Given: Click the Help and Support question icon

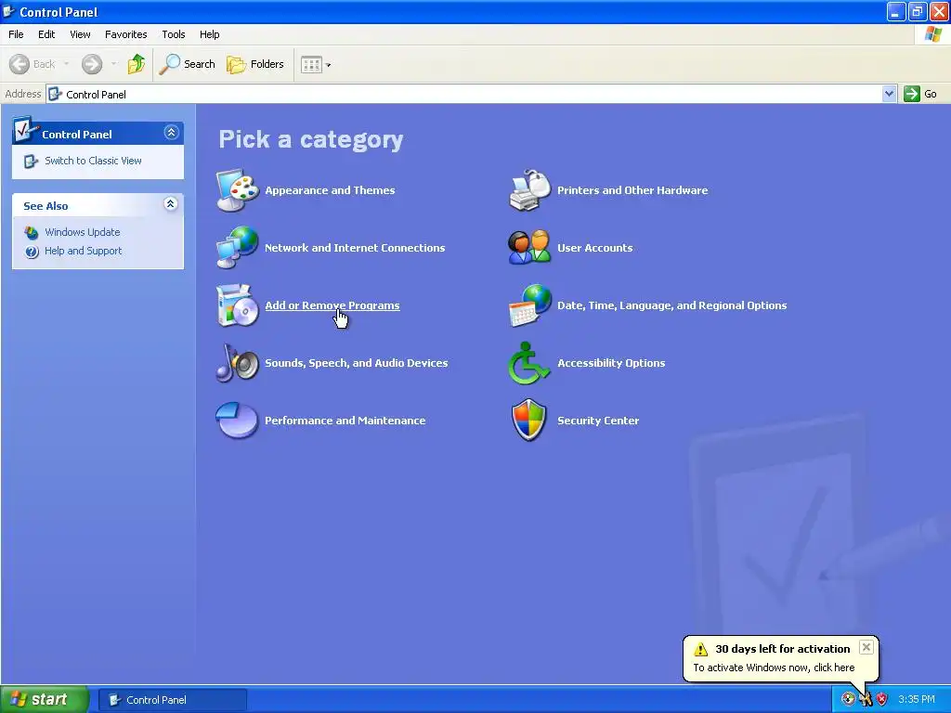Looking at the screenshot, I should pyautogui.click(x=32, y=251).
